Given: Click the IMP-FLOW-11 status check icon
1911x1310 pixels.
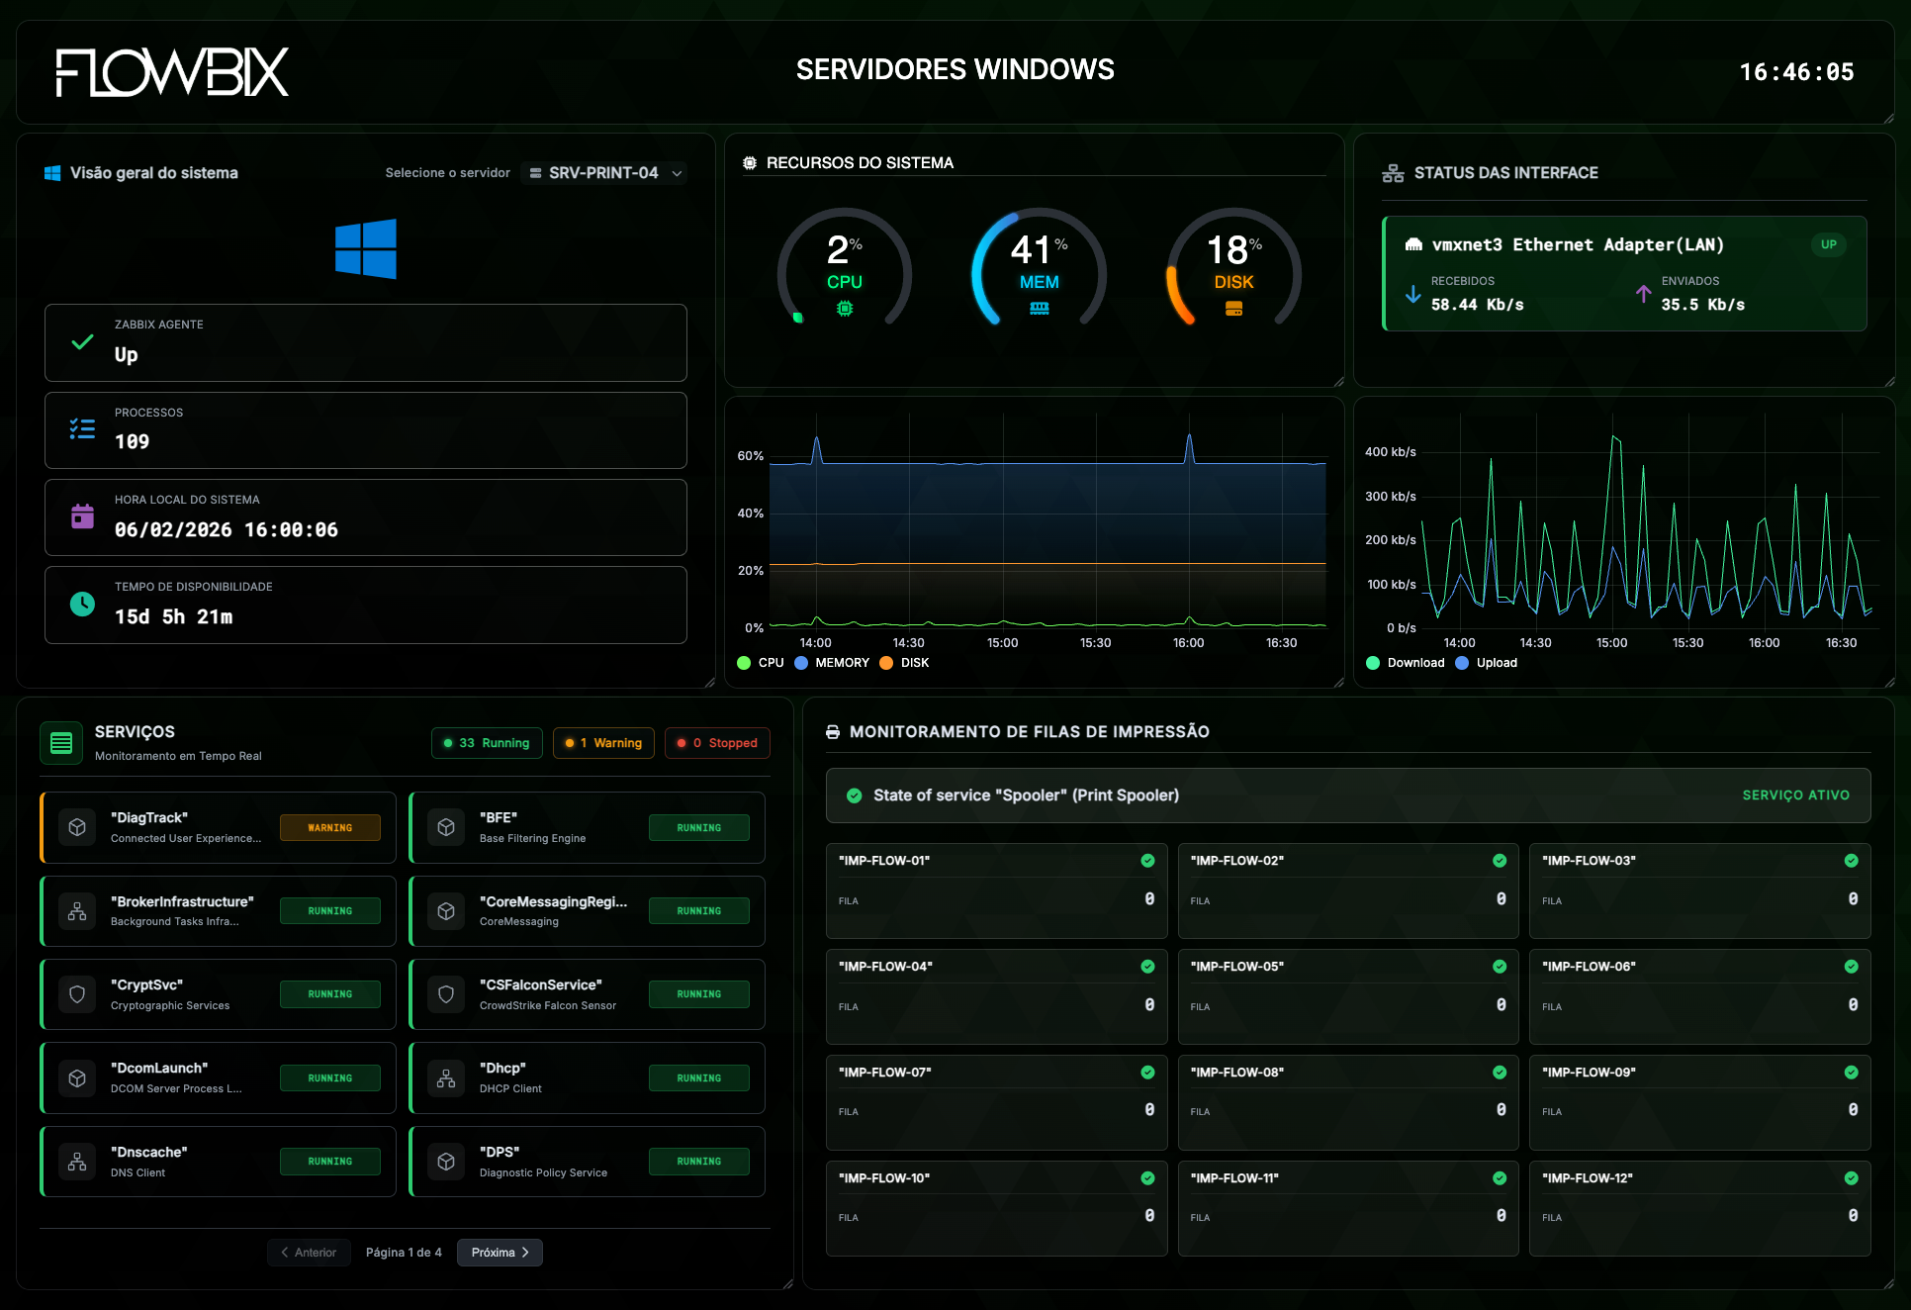Looking at the screenshot, I should click(x=1500, y=1178).
